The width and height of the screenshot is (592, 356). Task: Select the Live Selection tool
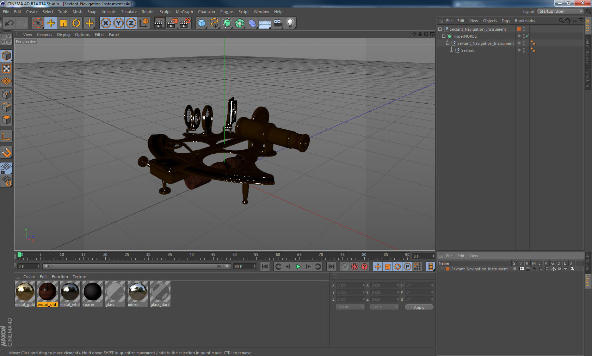point(38,23)
